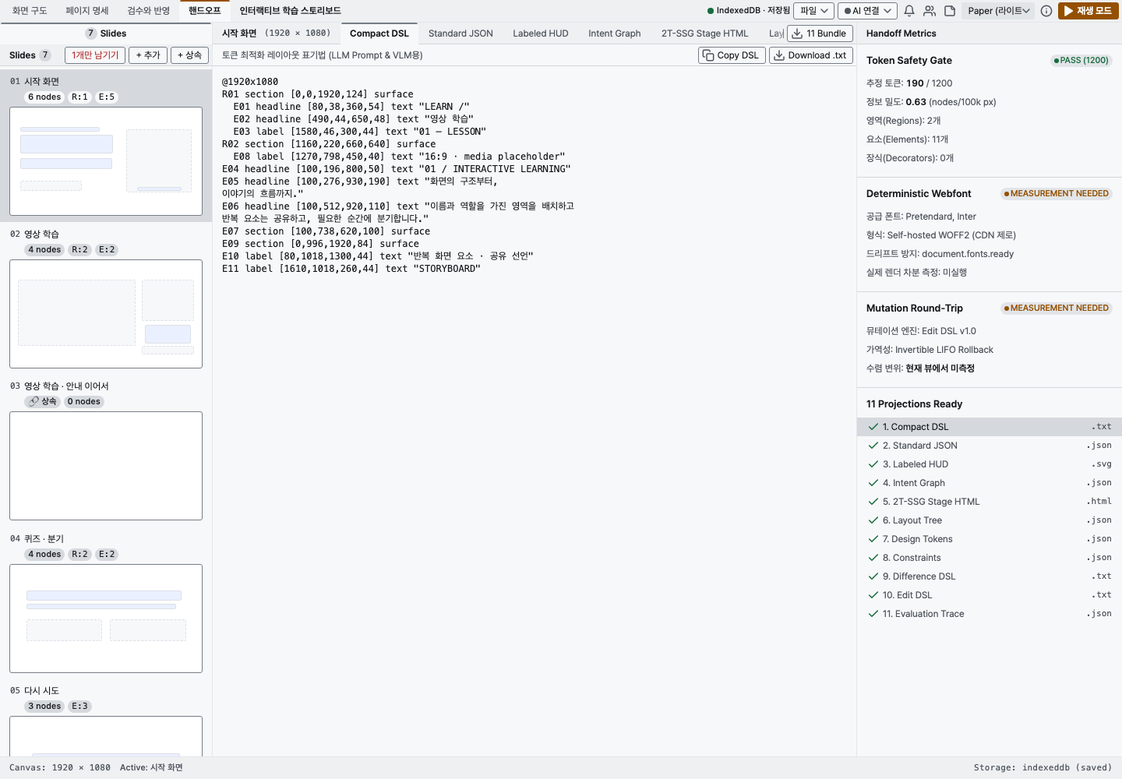Select 2. Standard JSON projection row
Image resolution: width=1122 pixels, height=779 pixels.
tap(990, 446)
